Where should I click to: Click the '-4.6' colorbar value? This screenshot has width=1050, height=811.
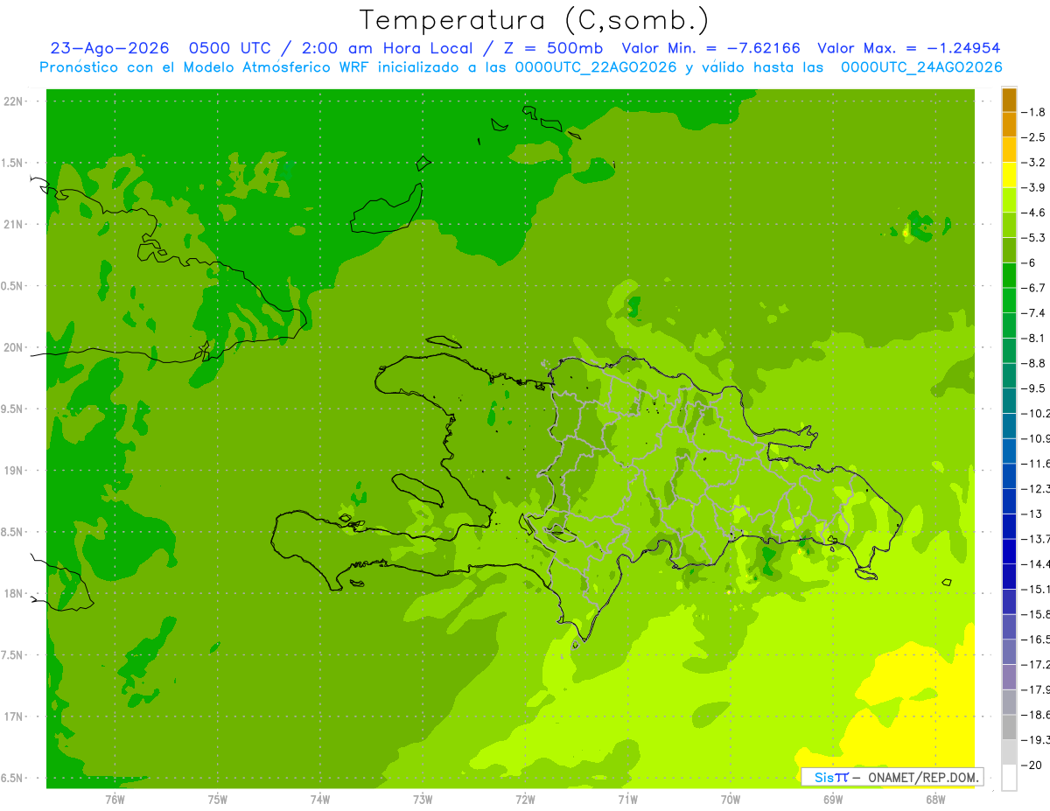point(1034,213)
